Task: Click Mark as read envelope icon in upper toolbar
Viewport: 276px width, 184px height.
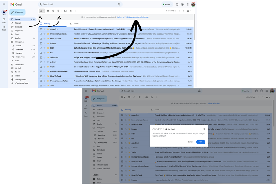Action: coord(66,11)
